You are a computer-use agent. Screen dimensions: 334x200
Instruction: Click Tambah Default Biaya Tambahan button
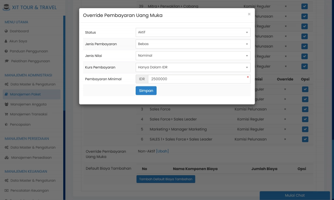[166, 179]
